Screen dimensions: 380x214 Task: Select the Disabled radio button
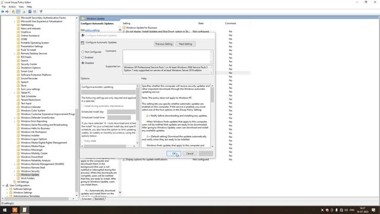(83, 63)
